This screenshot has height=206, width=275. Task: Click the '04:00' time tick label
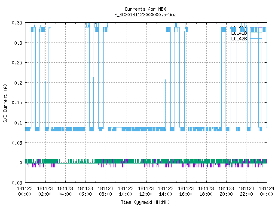[65, 194]
